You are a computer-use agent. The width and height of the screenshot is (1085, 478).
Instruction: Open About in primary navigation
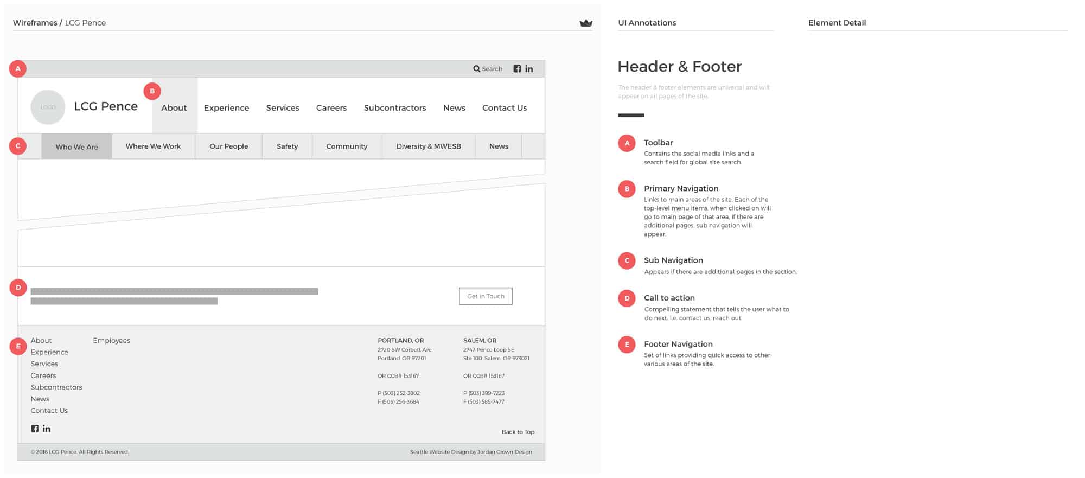click(174, 108)
